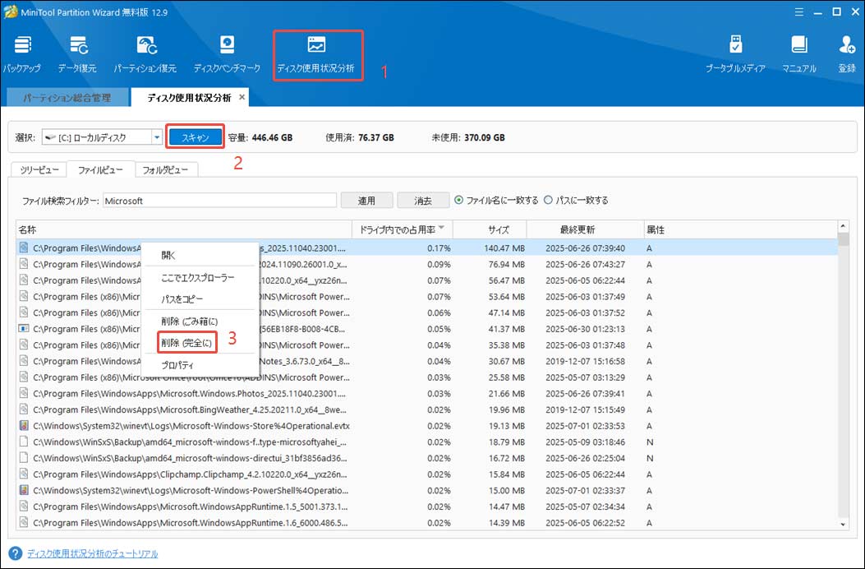Create ブータブルメディア bootable media
Viewport: 865px width, 569px height.
click(x=735, y=55)
